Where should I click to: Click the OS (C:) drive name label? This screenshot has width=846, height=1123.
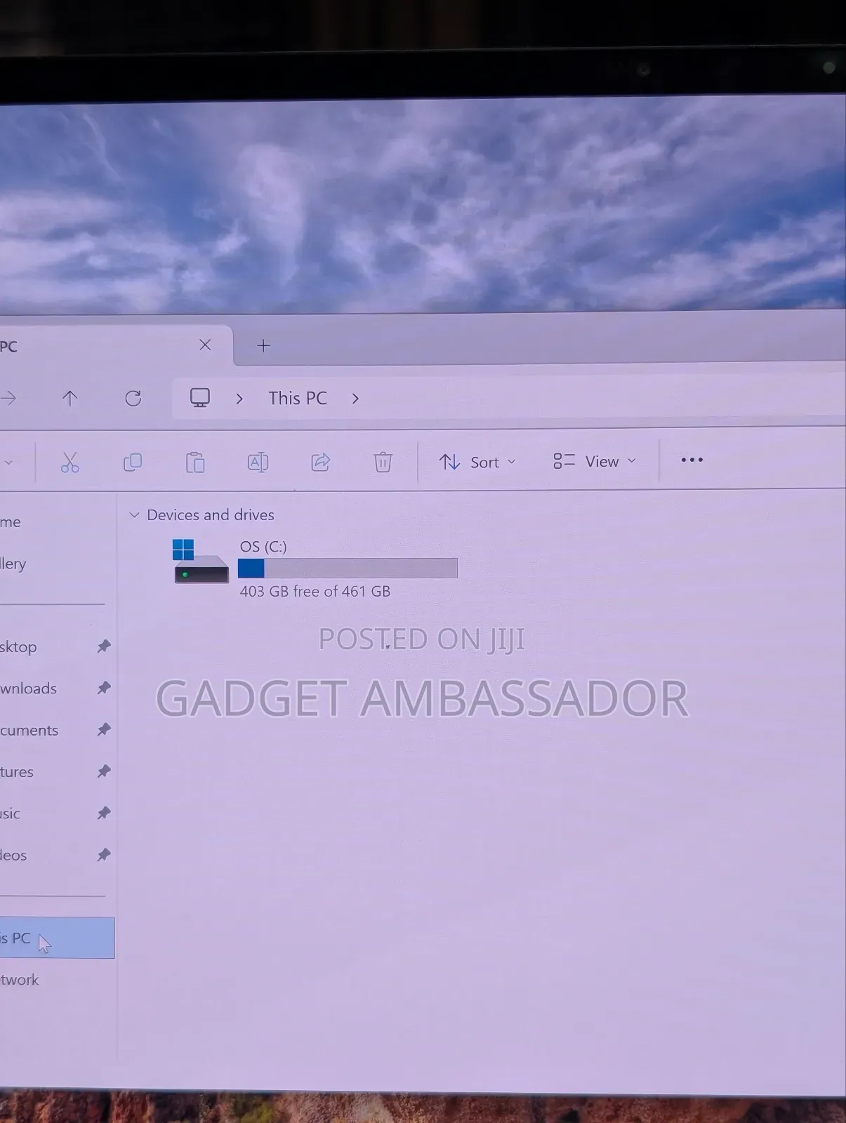[x=263, y=546]
